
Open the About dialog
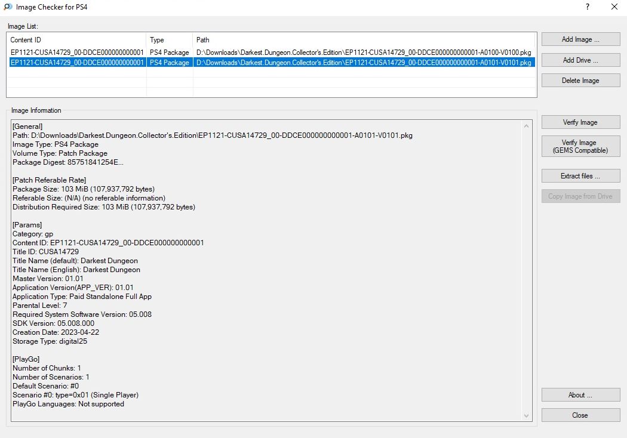pyautogui.click(x=580, y=395)
